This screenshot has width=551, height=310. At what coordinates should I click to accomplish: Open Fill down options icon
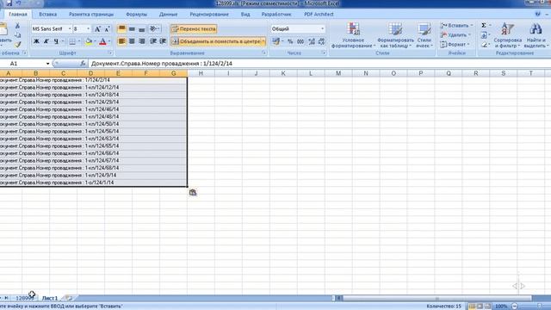[x=484, y=34]
